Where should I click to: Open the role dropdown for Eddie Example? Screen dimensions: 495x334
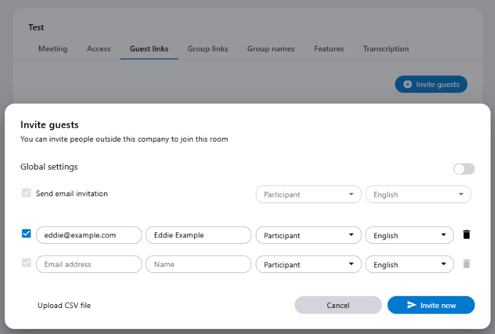coord(308,235)
